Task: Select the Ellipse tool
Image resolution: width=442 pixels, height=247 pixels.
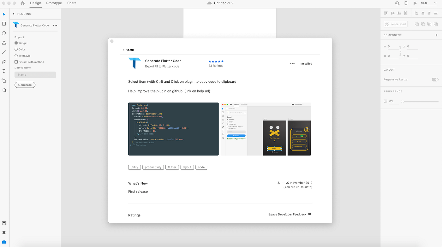Action: 4,33
